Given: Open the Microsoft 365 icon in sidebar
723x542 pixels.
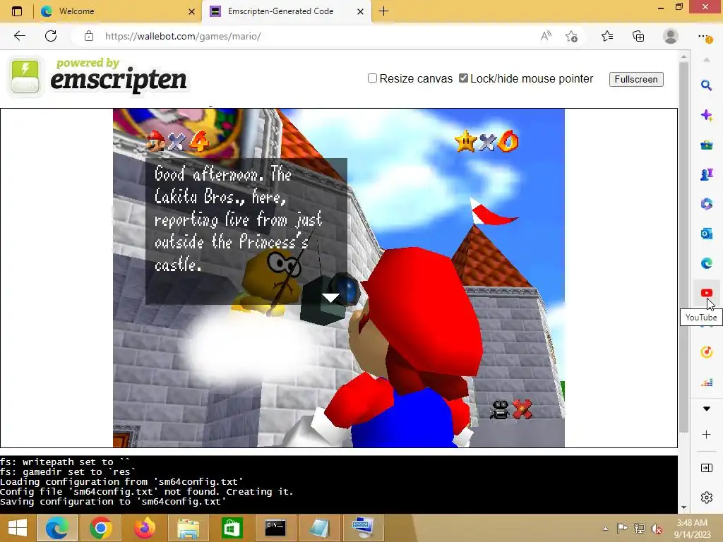Looking at the screenshot, I should pos(706,204).
